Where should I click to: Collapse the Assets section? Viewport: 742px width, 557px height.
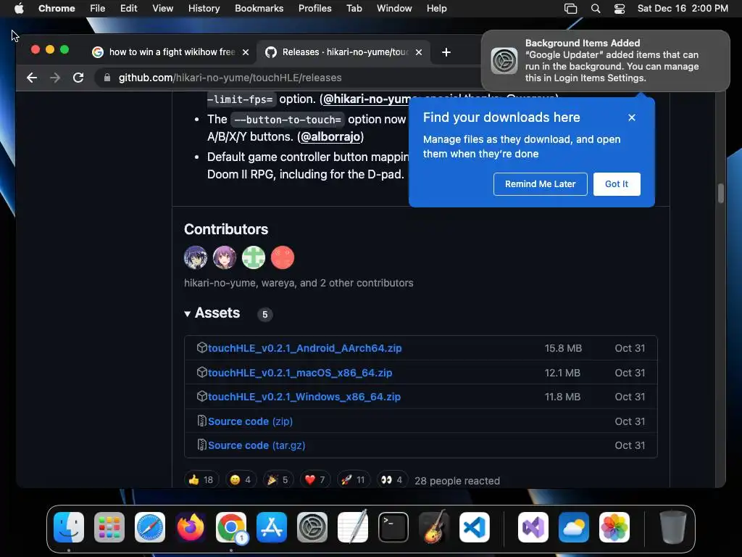pyautogui.click(x=212, y=313)
